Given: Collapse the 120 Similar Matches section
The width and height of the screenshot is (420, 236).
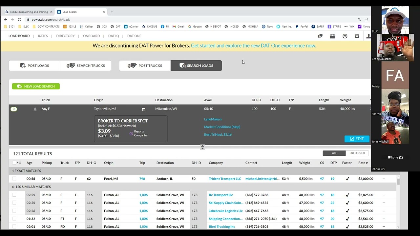Looking at the screenshot, I should click(13, 187).
